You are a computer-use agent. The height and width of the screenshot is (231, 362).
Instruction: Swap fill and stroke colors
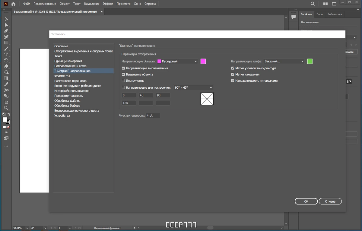[x=9, y=114]
